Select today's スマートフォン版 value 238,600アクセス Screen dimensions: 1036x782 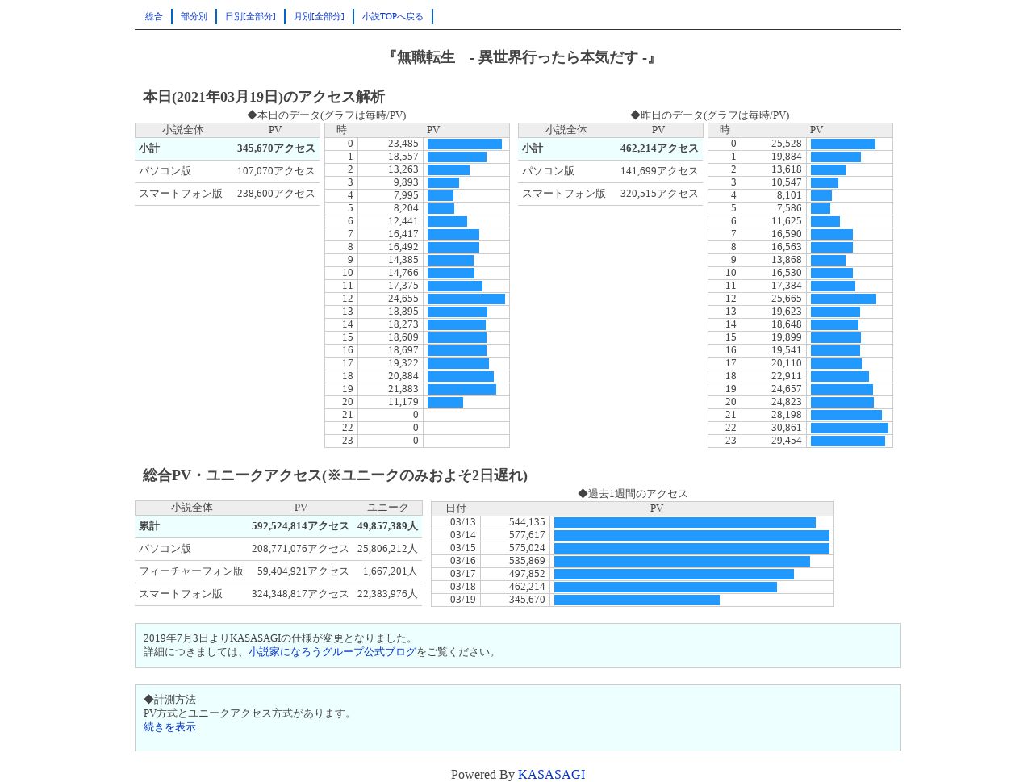(276, 194)
